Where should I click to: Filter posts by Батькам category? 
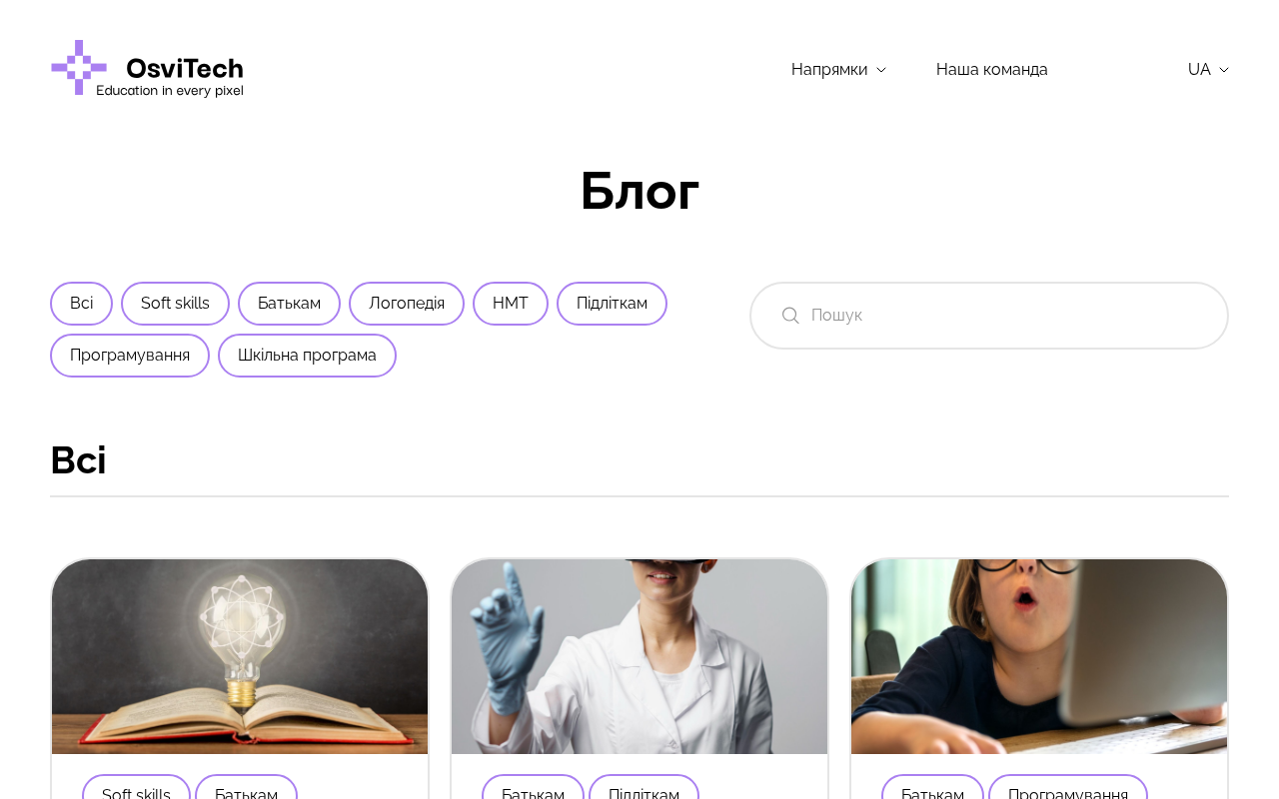289,304
